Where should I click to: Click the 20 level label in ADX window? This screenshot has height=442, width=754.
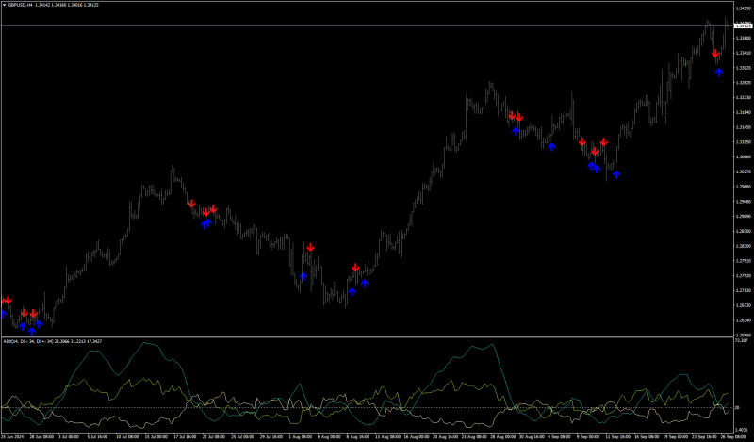738,408
